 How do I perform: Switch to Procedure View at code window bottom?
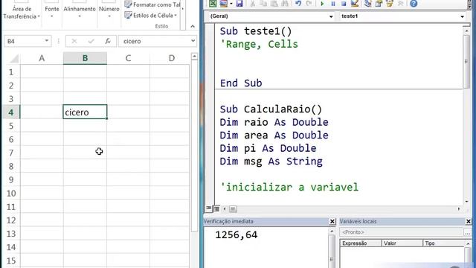click(208, 208)
